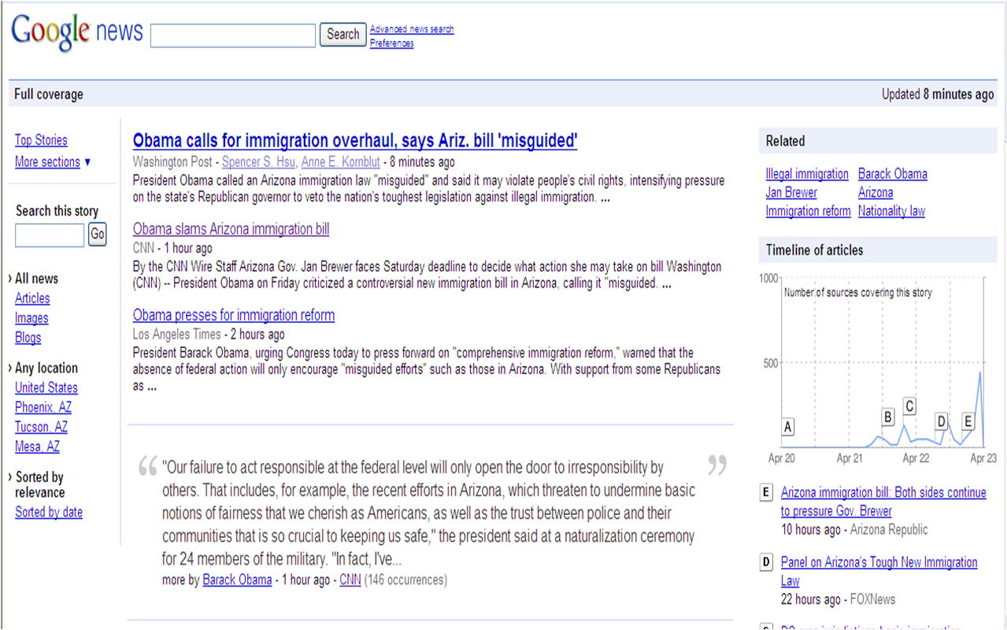This screenshot has width=1007, height=630.
Task: Select Phoenix, AZ location filter
Action: [x=43, y=407]
